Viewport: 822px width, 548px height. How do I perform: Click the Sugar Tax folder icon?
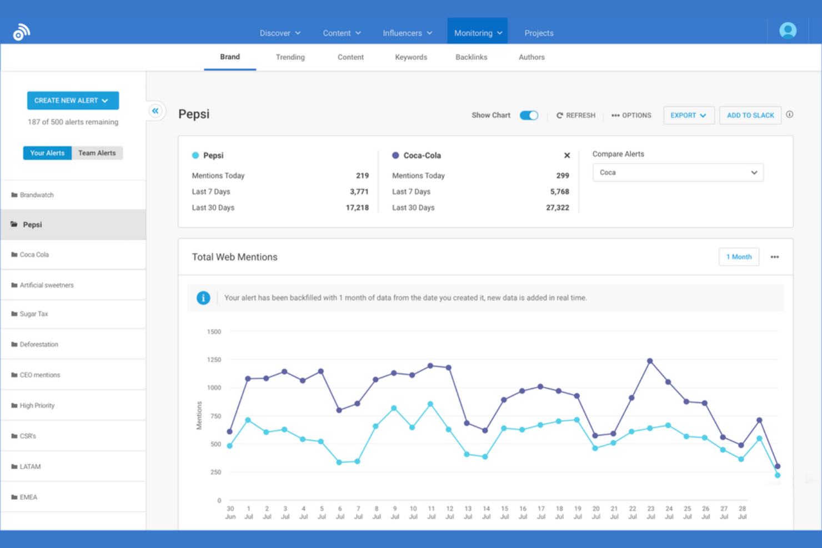(14, 314)
